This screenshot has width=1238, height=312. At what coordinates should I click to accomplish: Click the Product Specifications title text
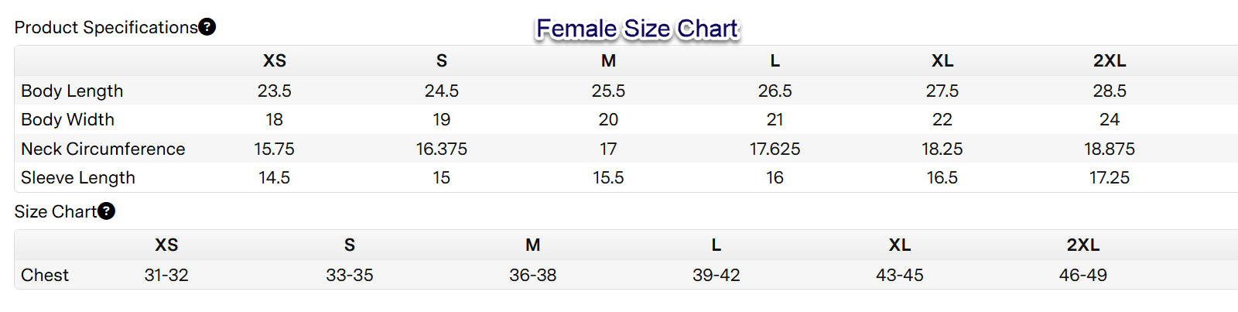pyautogui.click(x=106, y=28)
